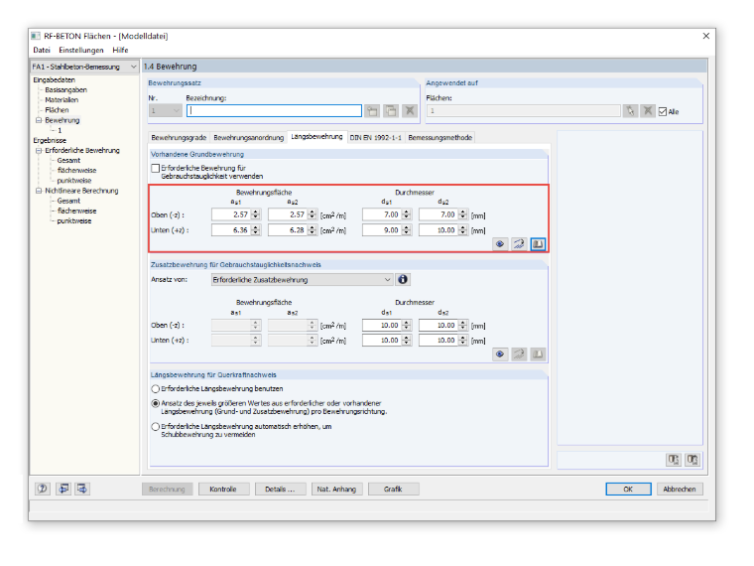Switch to the Bewehrungsanordnung tab
The image size is (754, 566).
(x=249, y=138)
